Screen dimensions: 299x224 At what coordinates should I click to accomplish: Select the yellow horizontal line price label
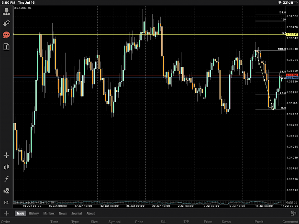(x=292, y=34)
